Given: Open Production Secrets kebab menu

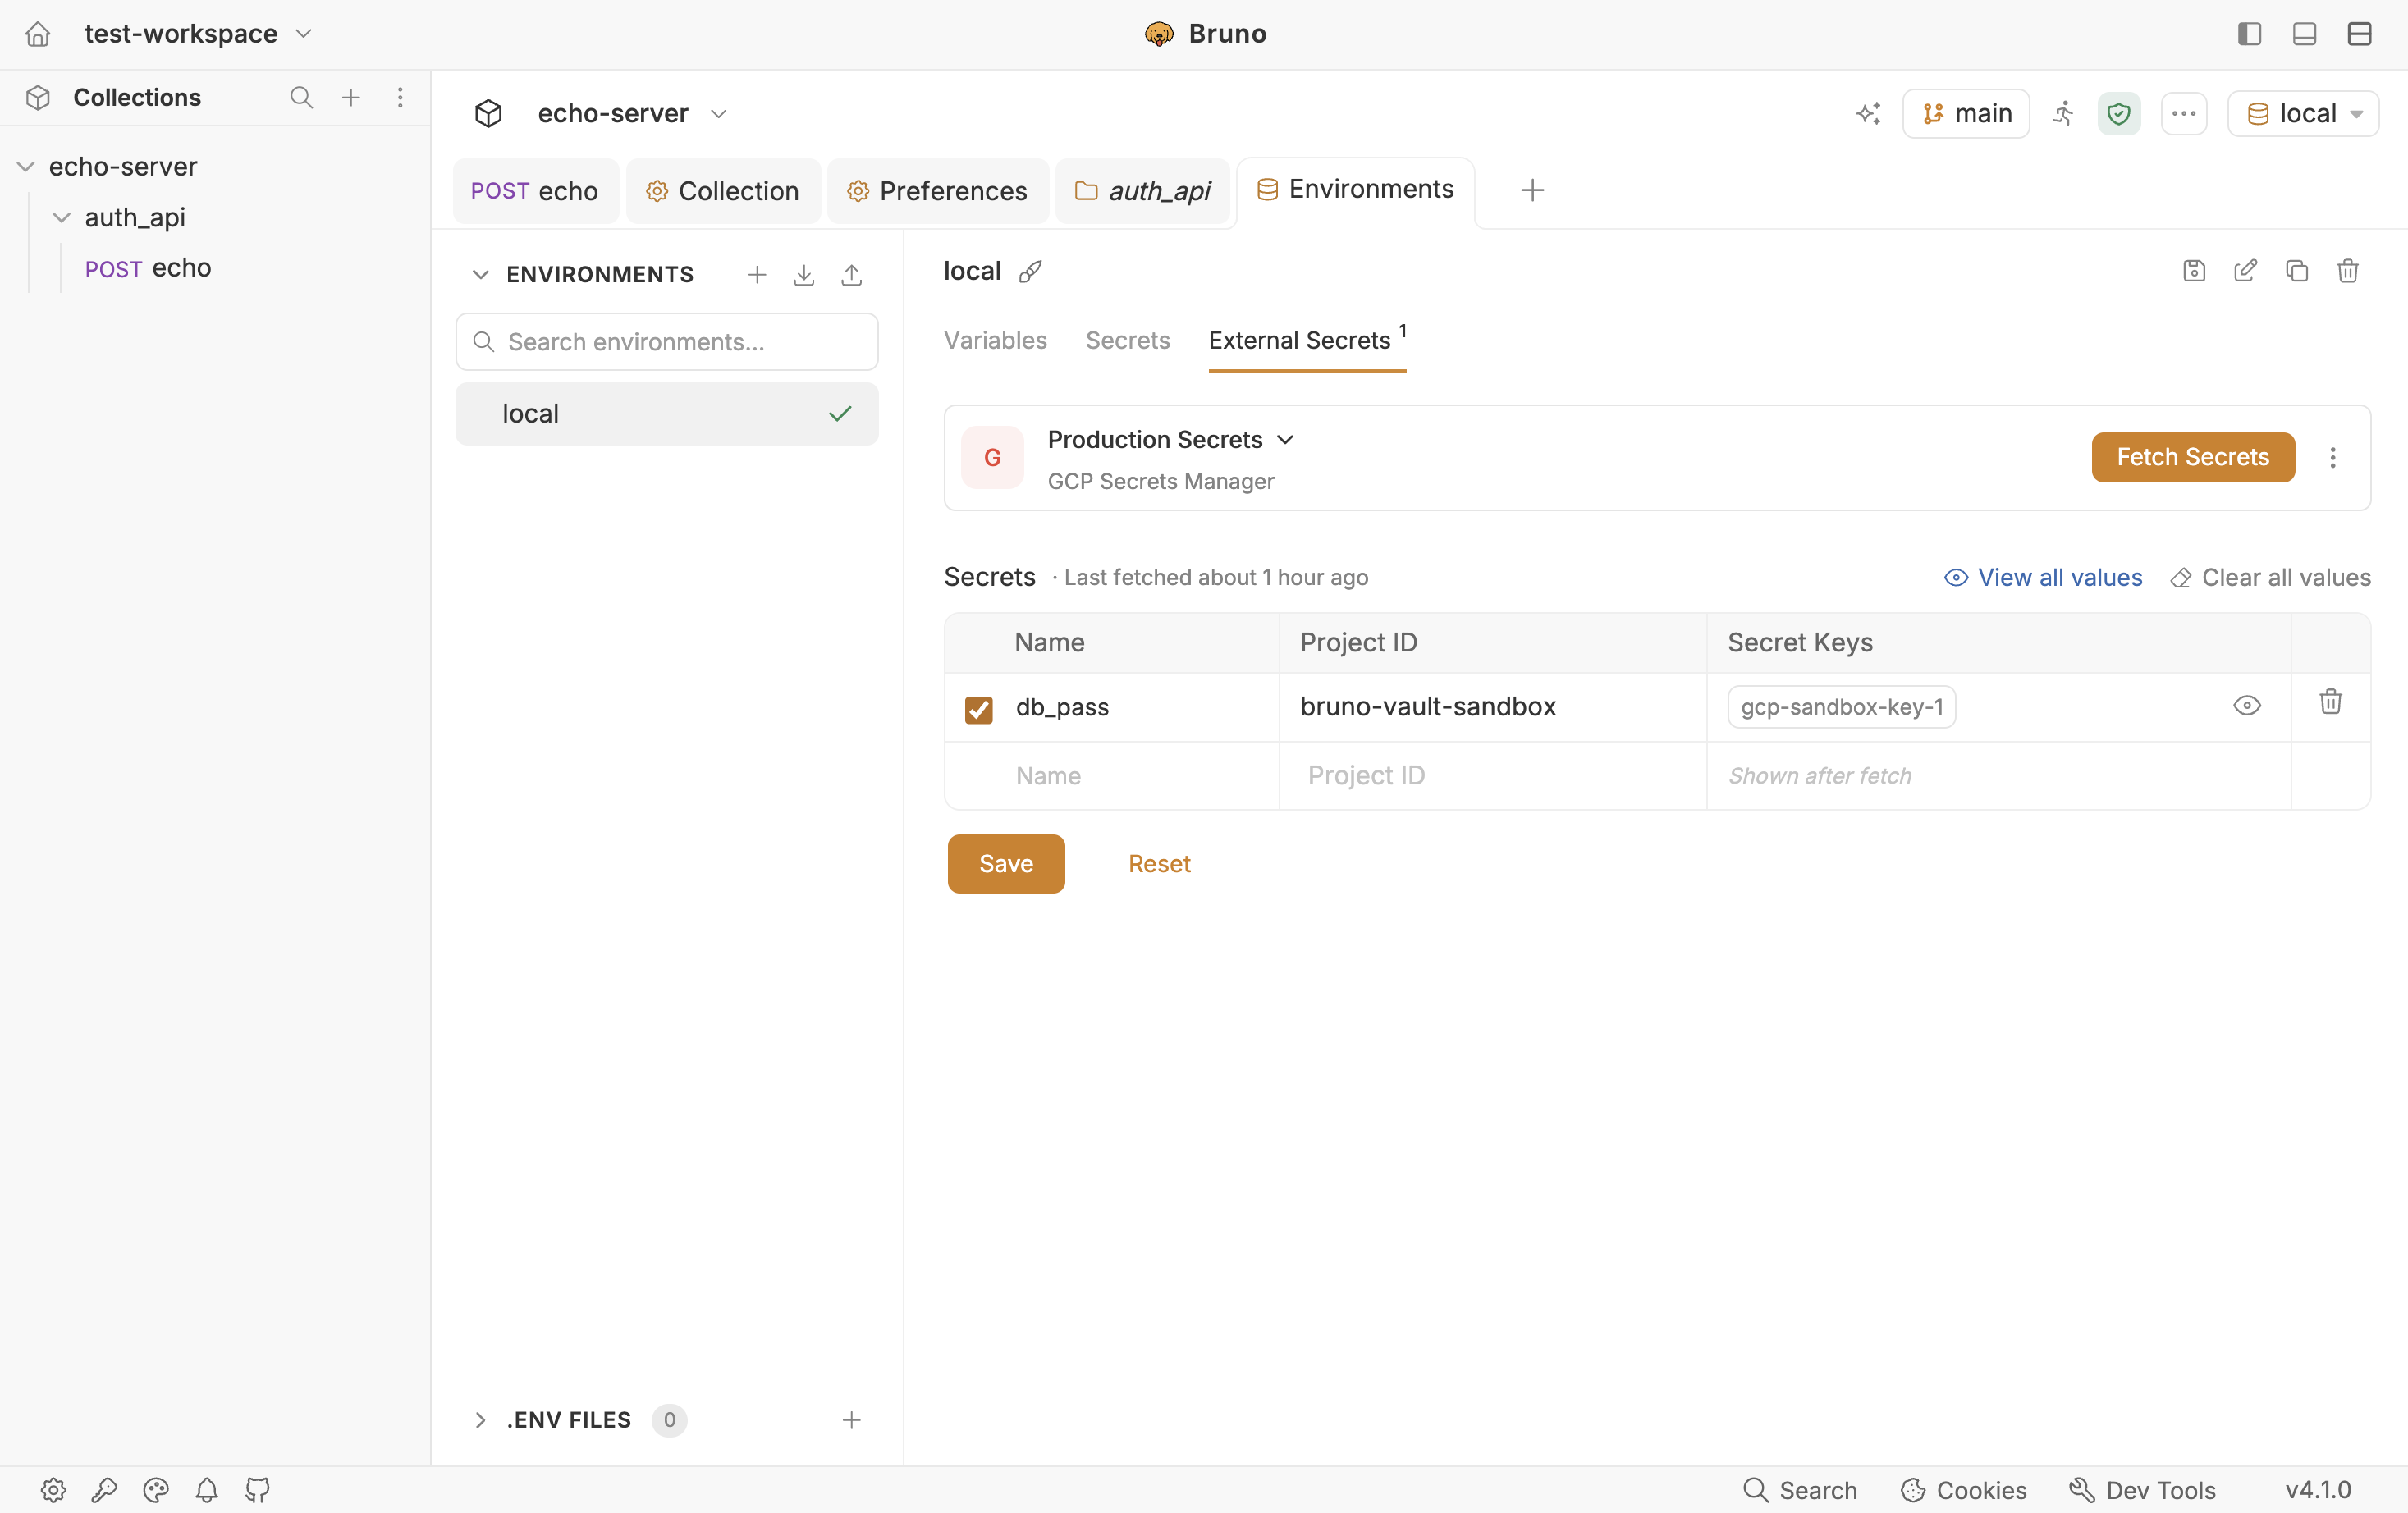Looking at the screenshot, I should click(2333, 457).
